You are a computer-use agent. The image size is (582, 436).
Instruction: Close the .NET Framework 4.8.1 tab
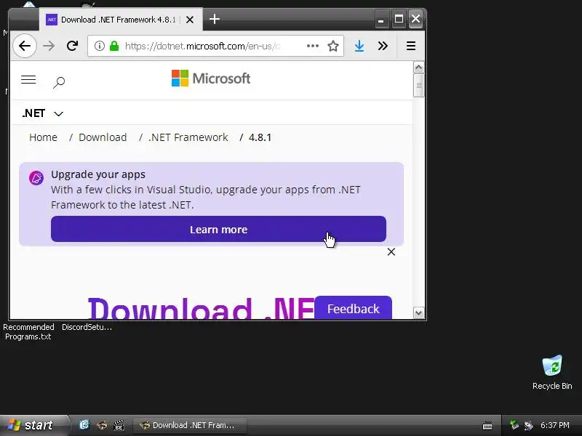(190, 20)
